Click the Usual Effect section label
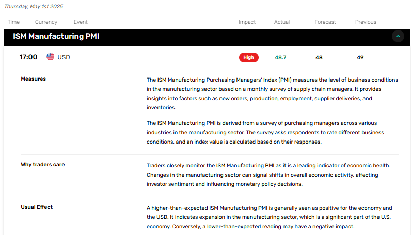The height and width of the screenshot is (235, 411). coord(37,207)
